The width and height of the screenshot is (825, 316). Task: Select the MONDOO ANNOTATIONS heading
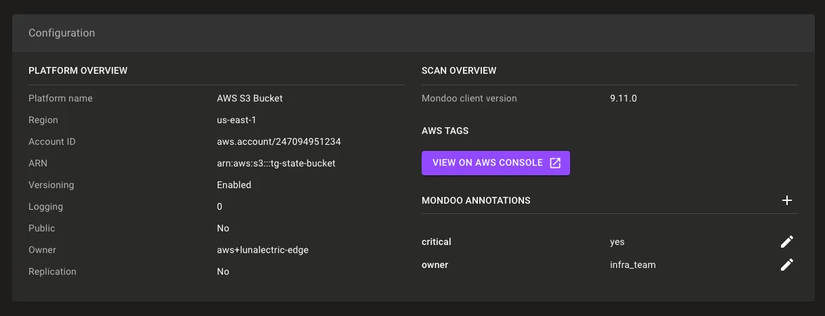point(476,200)
